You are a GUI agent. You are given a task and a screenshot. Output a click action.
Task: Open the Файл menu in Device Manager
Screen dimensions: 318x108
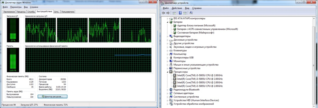(x=166, y=8)
